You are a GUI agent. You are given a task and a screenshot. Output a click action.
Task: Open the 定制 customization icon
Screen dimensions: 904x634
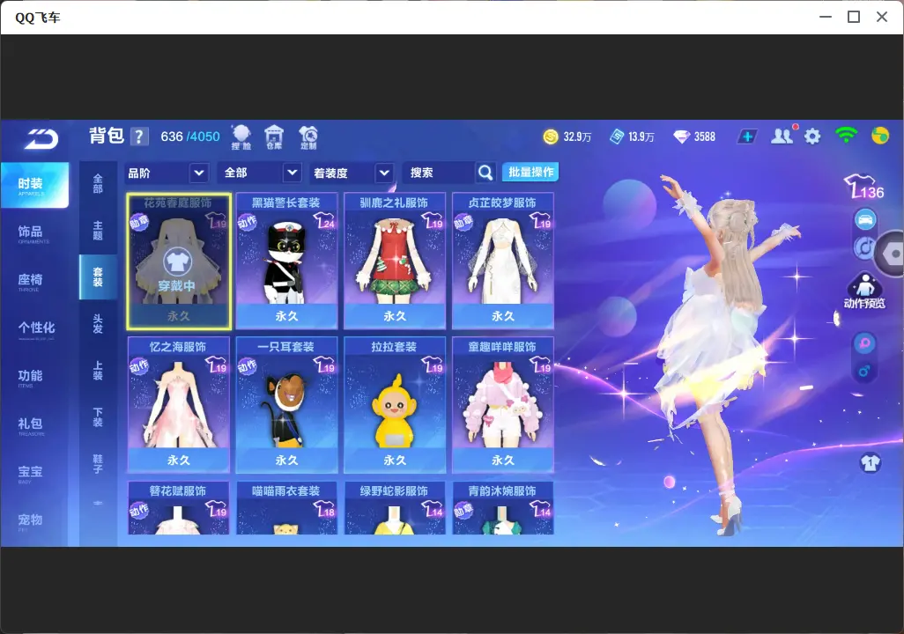pos(308,137)
